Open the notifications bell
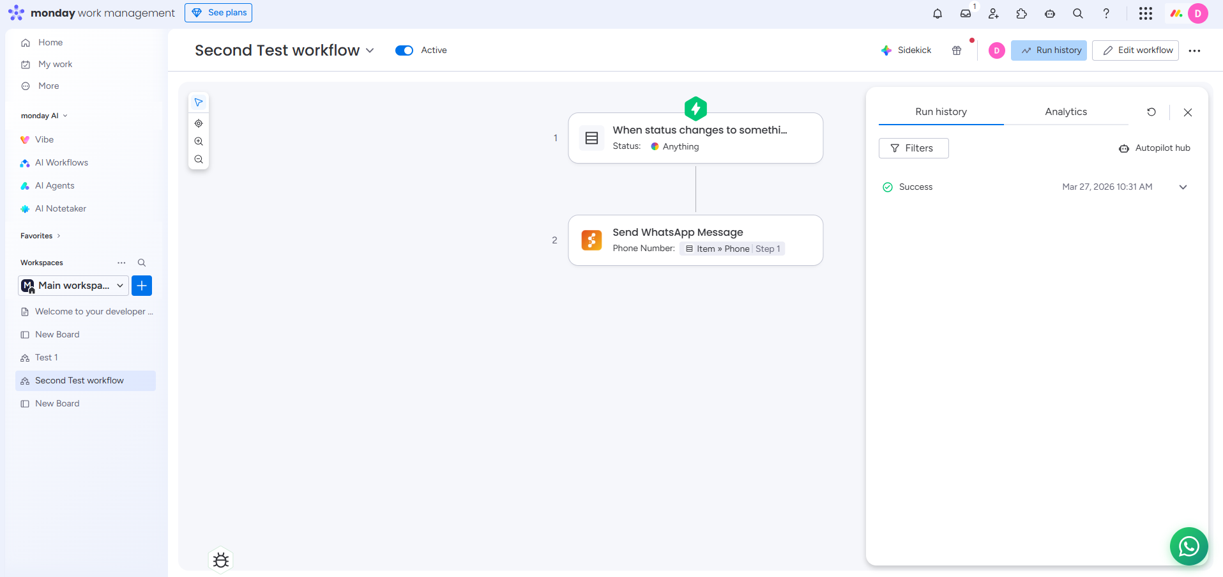Viewport: 1223px width, 577px height. [937, 13]
